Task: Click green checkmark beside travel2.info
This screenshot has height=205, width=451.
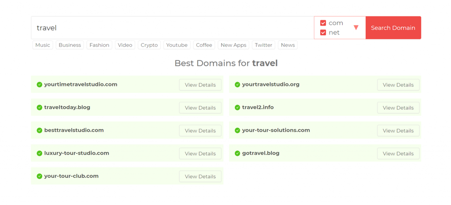Action: (237, 108)
